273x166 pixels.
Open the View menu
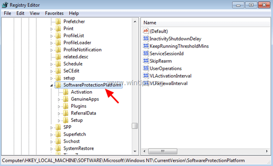[35, 13]
